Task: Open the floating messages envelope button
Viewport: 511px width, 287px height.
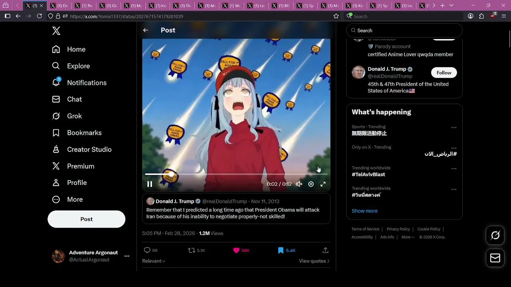Action: [495, 258]
